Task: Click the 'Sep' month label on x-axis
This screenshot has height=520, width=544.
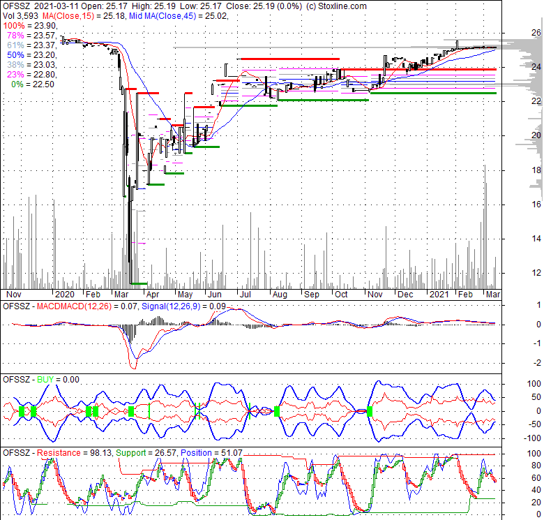Action: (x=311, y=295)
